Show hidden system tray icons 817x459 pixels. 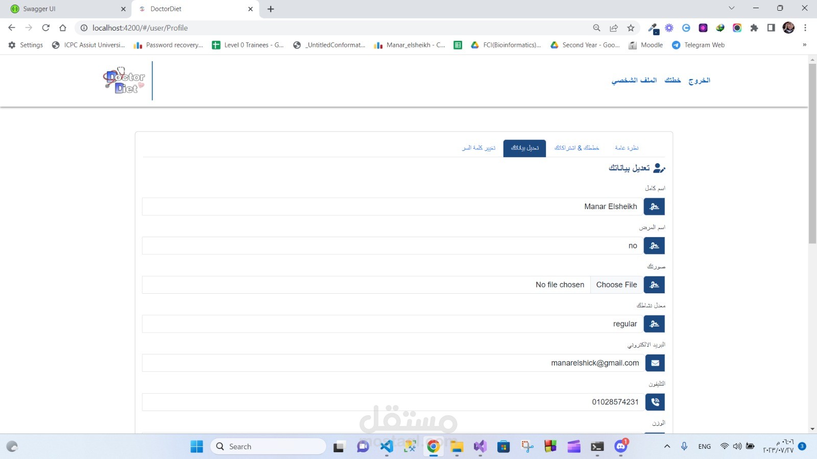(x=667, y=447)
